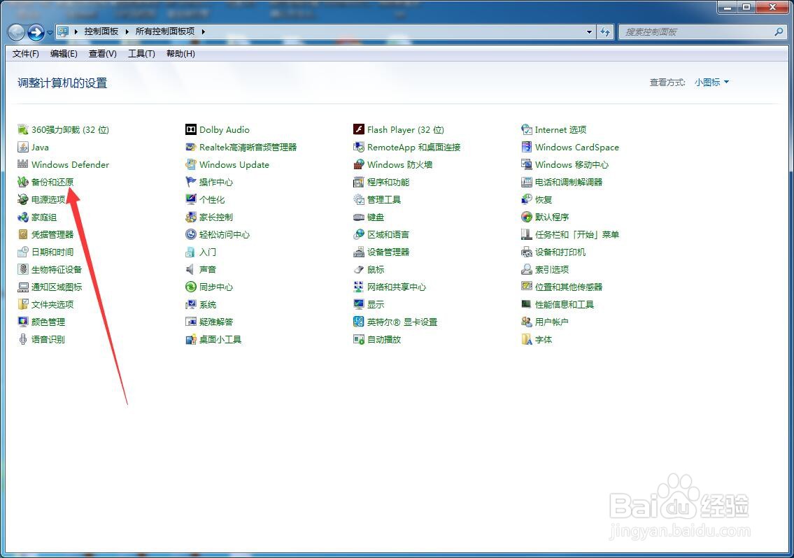Click the 系统 link
Viewport: 794px width, 558px height.
pos(208,304)
